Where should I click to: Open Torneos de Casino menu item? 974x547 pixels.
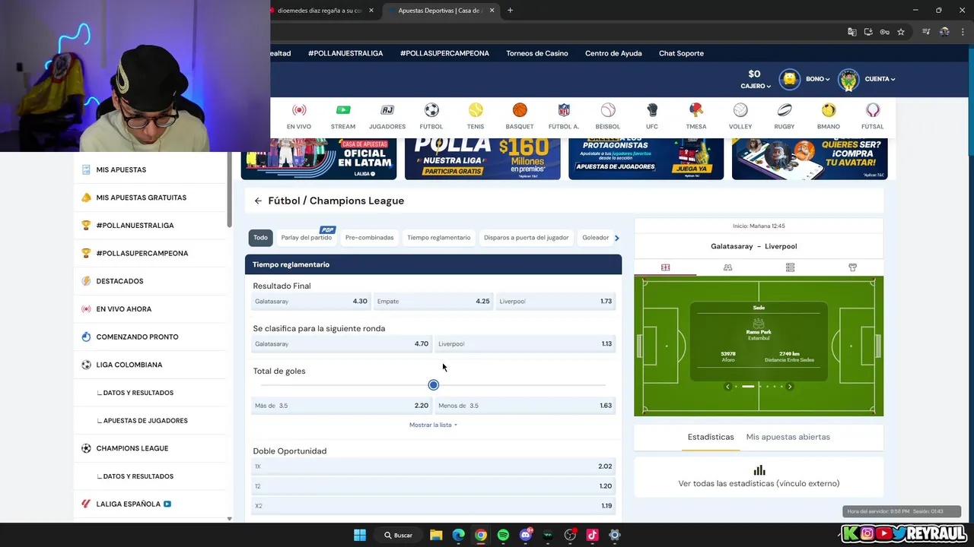(537, 53)
